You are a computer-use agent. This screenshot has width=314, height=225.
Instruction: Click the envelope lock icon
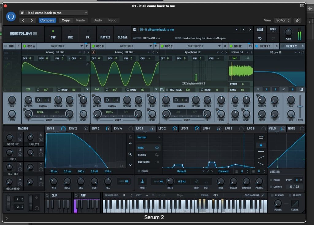point(130,137)
